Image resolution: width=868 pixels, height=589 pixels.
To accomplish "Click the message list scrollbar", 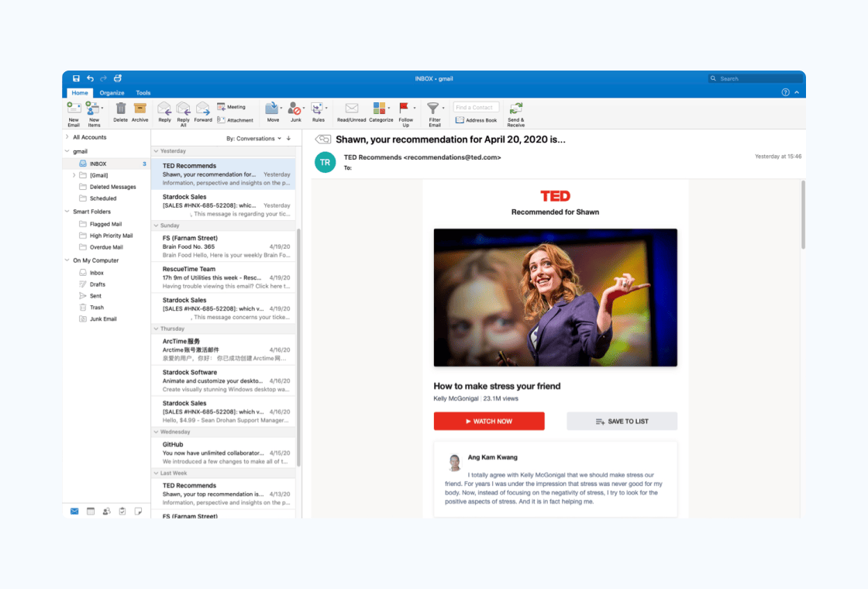I will click(x=299, y=347).
